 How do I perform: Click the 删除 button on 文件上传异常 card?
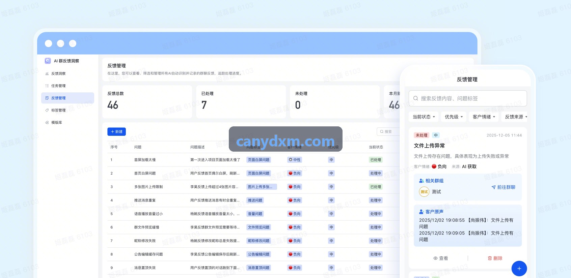495,258
